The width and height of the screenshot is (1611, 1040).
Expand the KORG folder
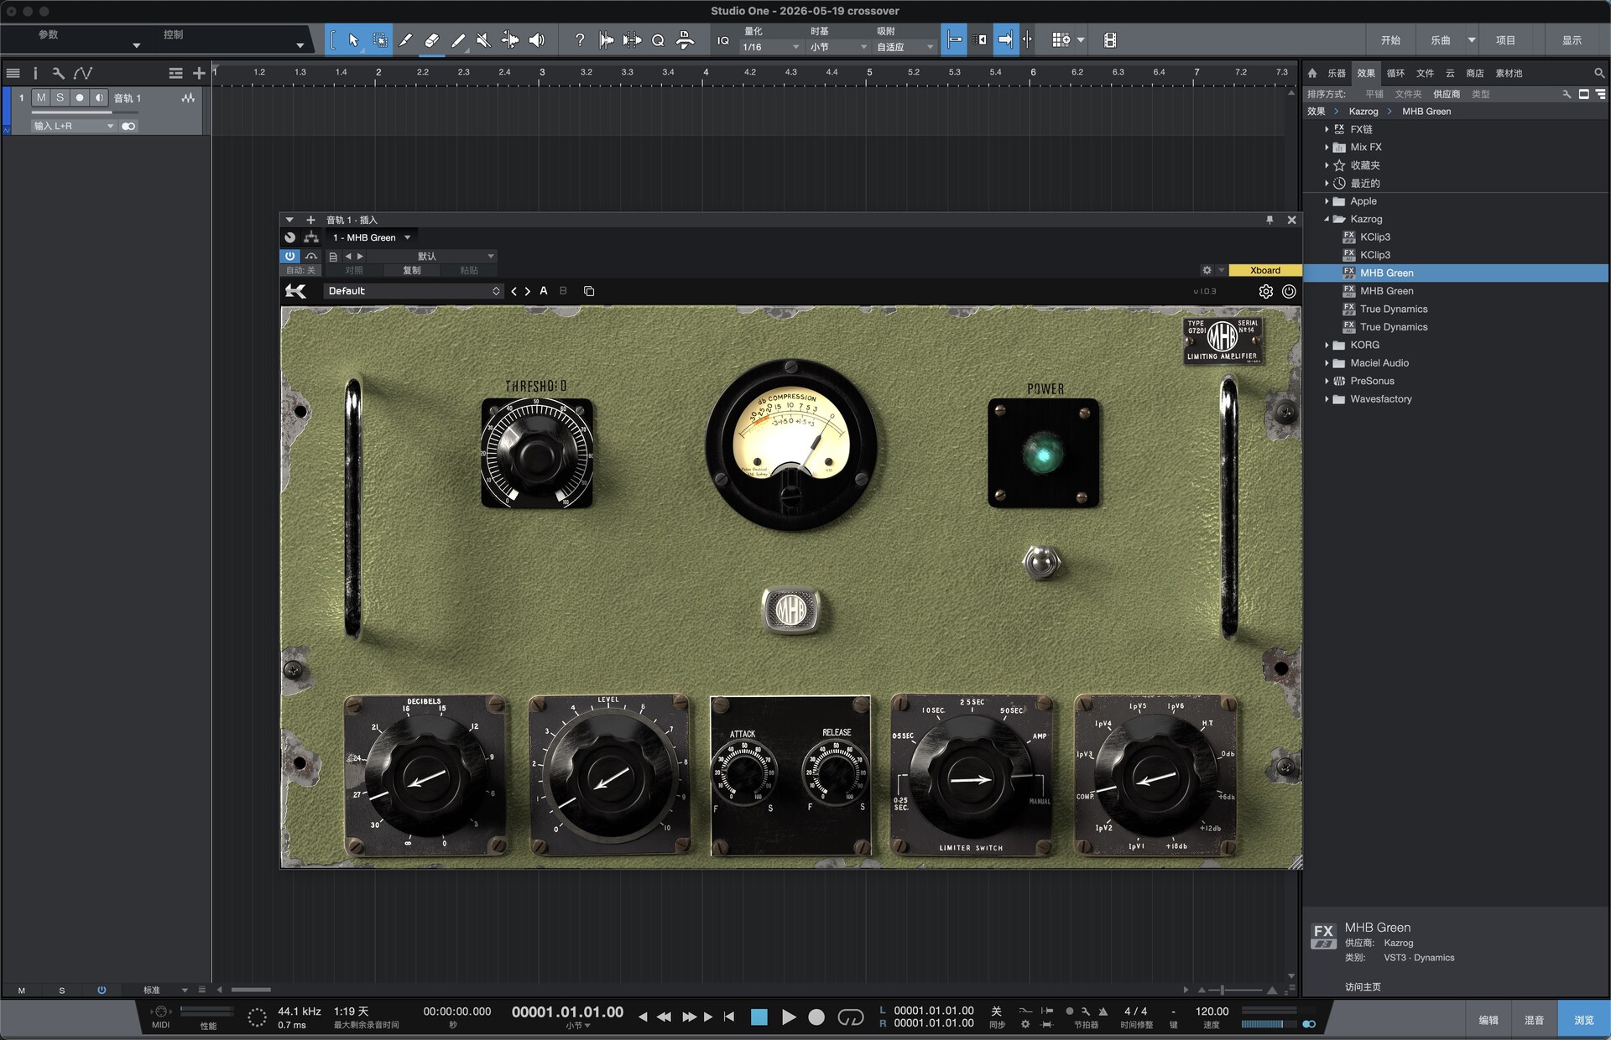pyautogui.click(x=1327, y=345)
